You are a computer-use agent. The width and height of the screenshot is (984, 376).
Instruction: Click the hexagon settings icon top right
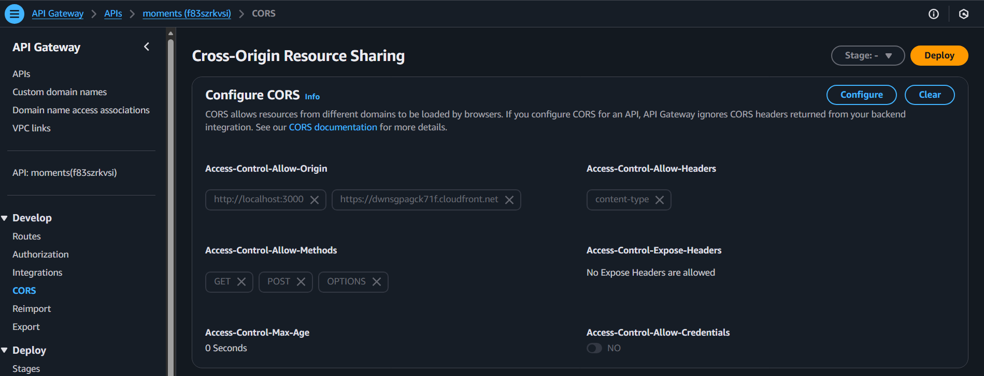pyautogui.click(x=963, y=14)
